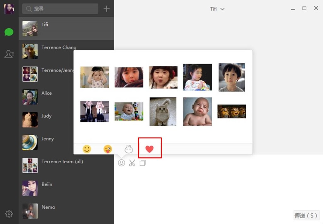Click the chat history icon beside scissors
The height and width of the screenshot is (224, 323).
coord(143,163)
